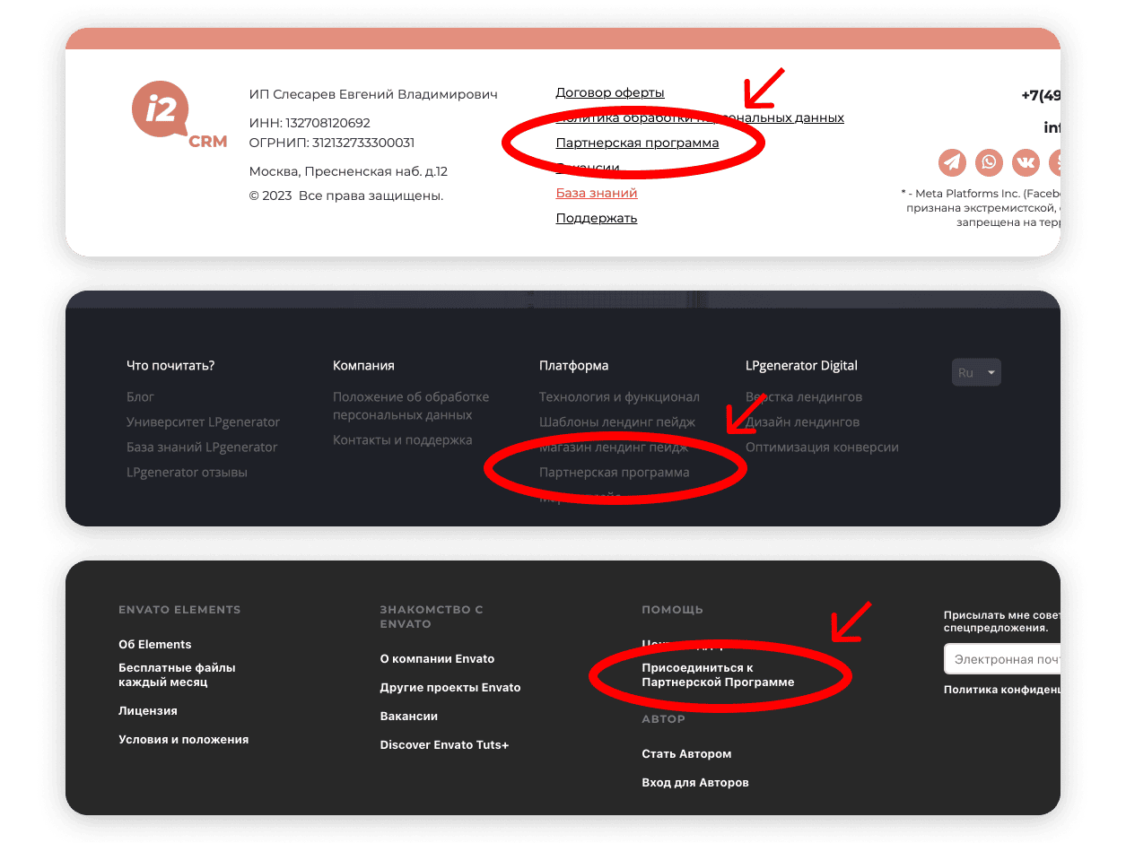Open База знаний LPgenerator link
Viewport: 1126px width, 843px height.
click(x=202, y=447)
